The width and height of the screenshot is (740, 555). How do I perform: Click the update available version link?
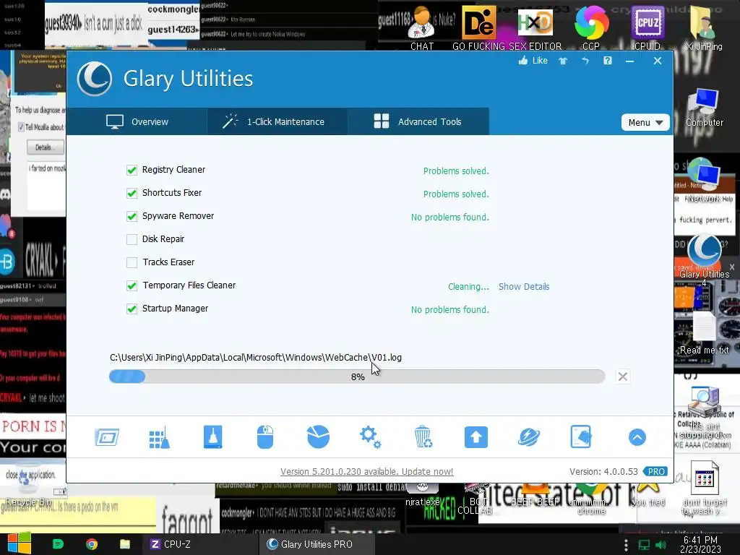(366, 471)
